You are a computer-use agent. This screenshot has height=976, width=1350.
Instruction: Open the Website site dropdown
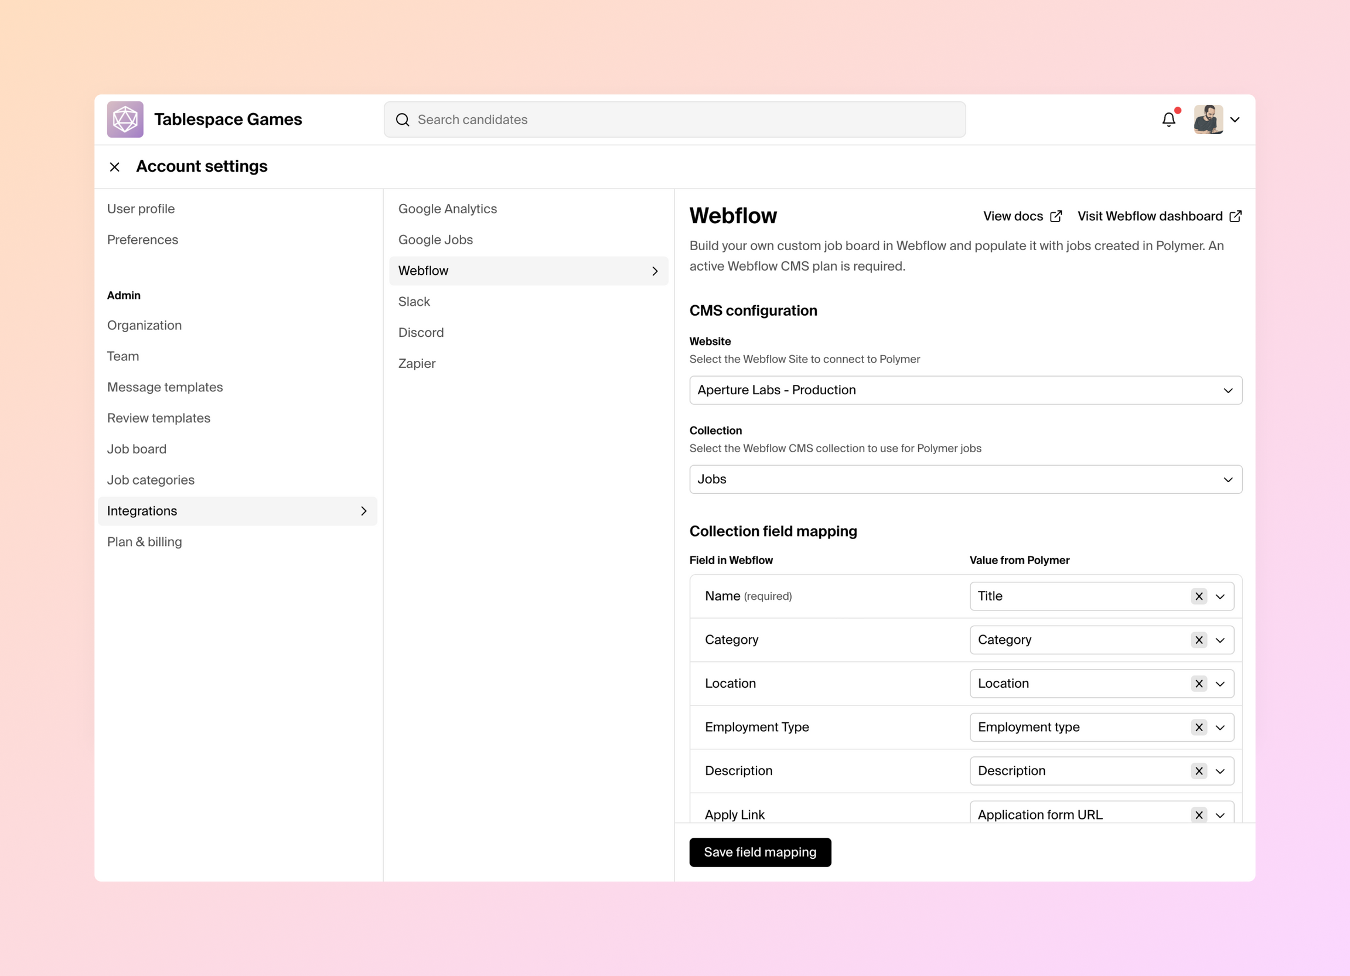pyautogui.click(x=966, y=390)
